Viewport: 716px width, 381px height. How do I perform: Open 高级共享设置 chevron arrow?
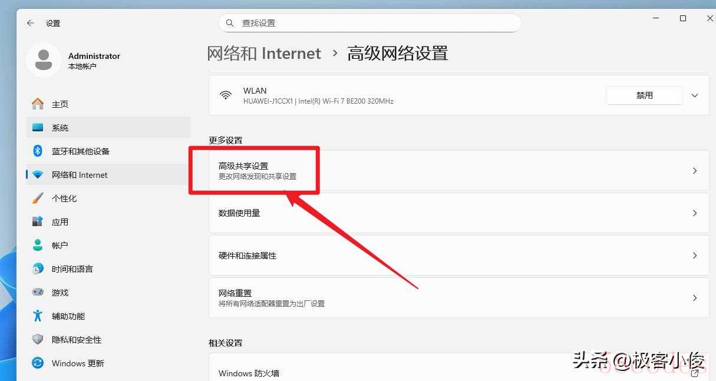pyautogui.click(x=695, y=171)
